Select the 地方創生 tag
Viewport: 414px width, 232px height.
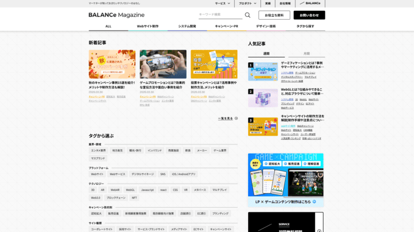(x=117, y=150)
